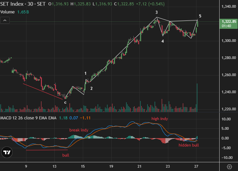Click date label 13 on time axis

tap(54, 166)
